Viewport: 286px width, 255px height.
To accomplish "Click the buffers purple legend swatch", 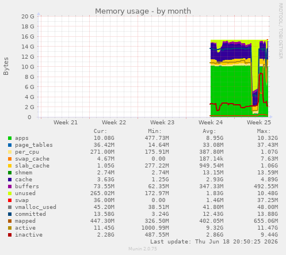I will 10,187.
